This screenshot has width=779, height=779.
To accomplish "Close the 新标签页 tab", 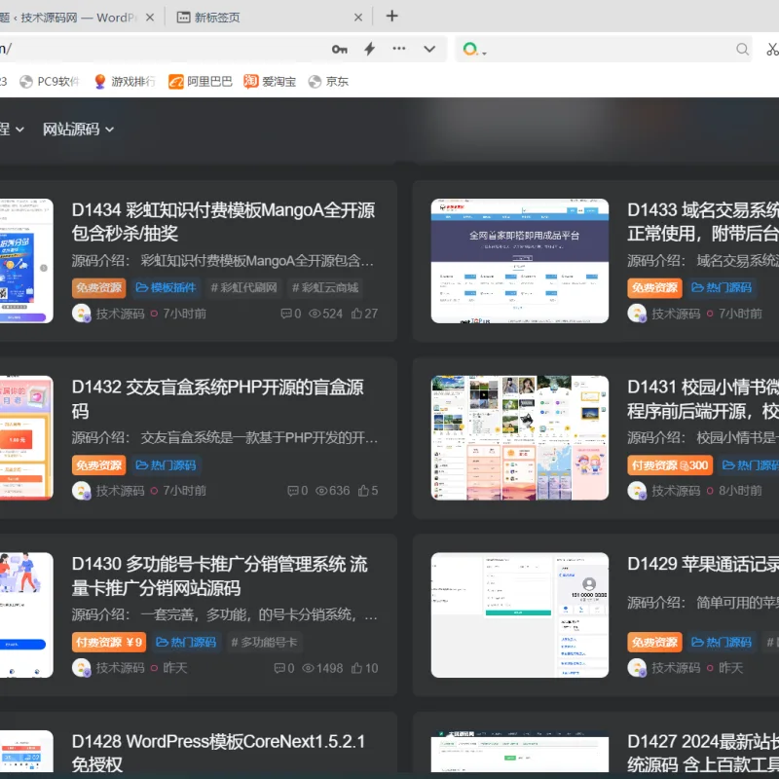I will (358, 18).
